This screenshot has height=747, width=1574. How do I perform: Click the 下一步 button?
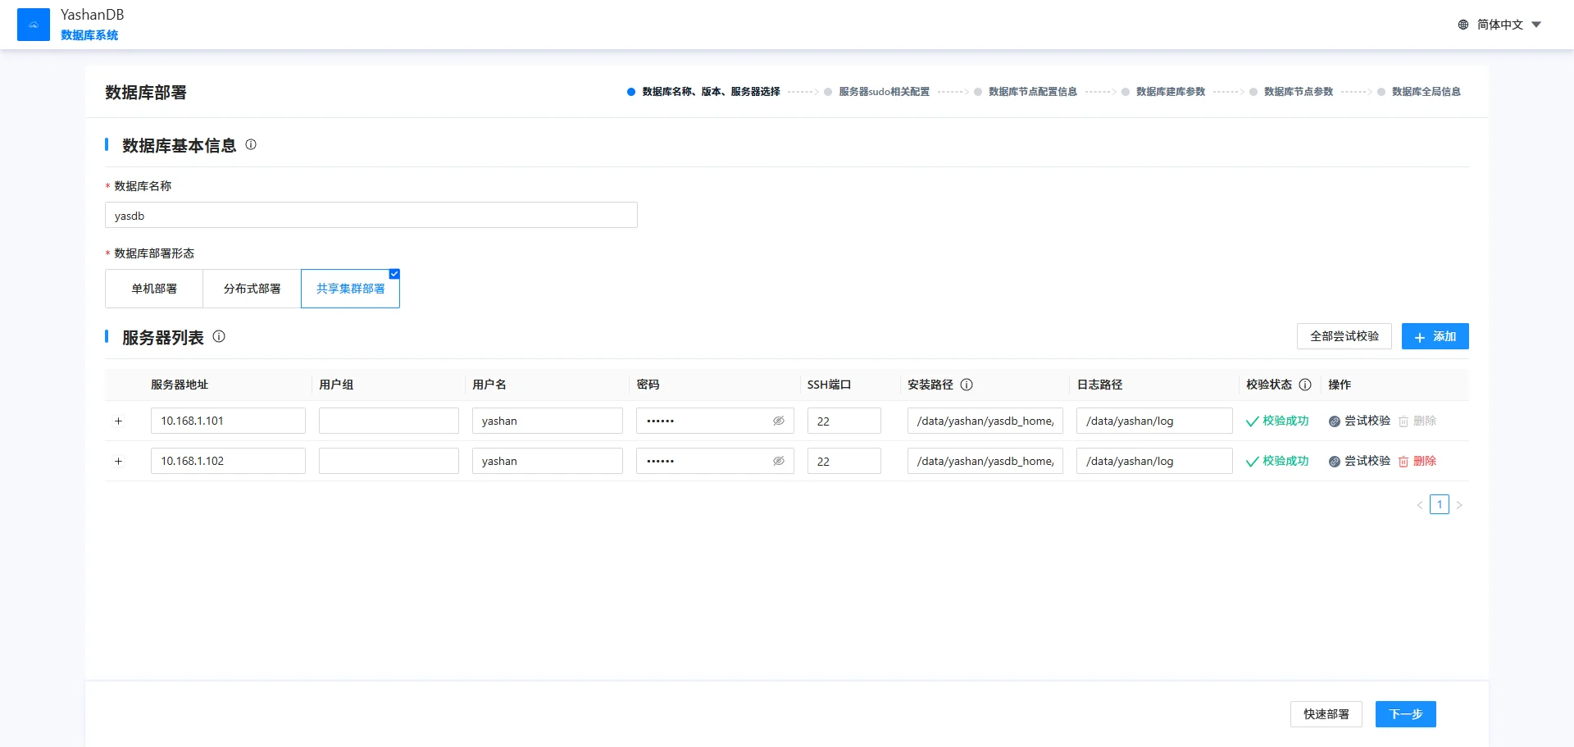(x=1405, y=714)
